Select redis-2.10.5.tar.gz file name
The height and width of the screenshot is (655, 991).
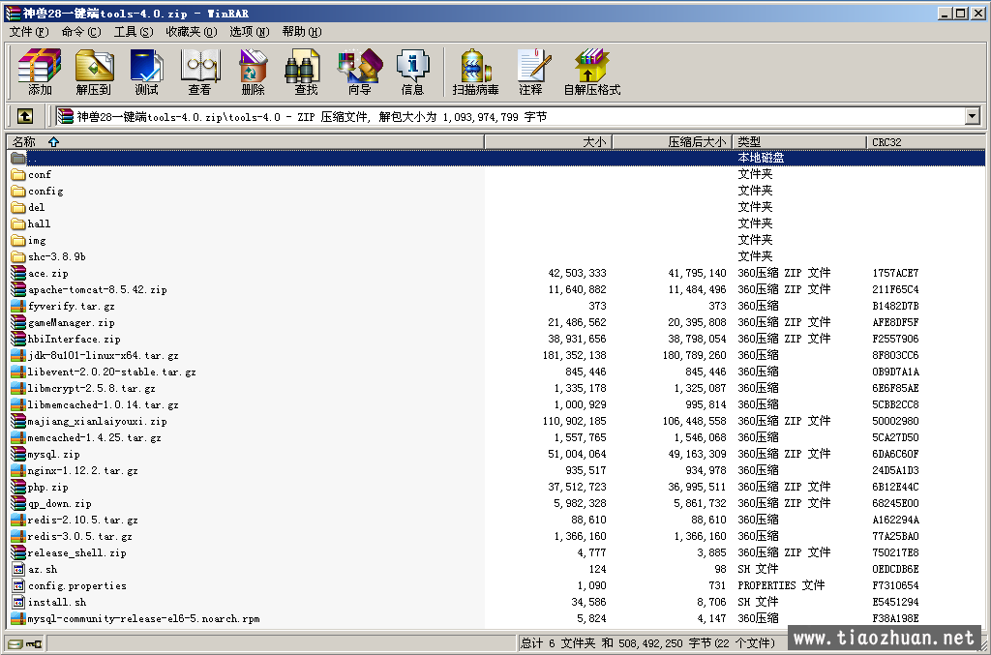(x=83, y=520)
